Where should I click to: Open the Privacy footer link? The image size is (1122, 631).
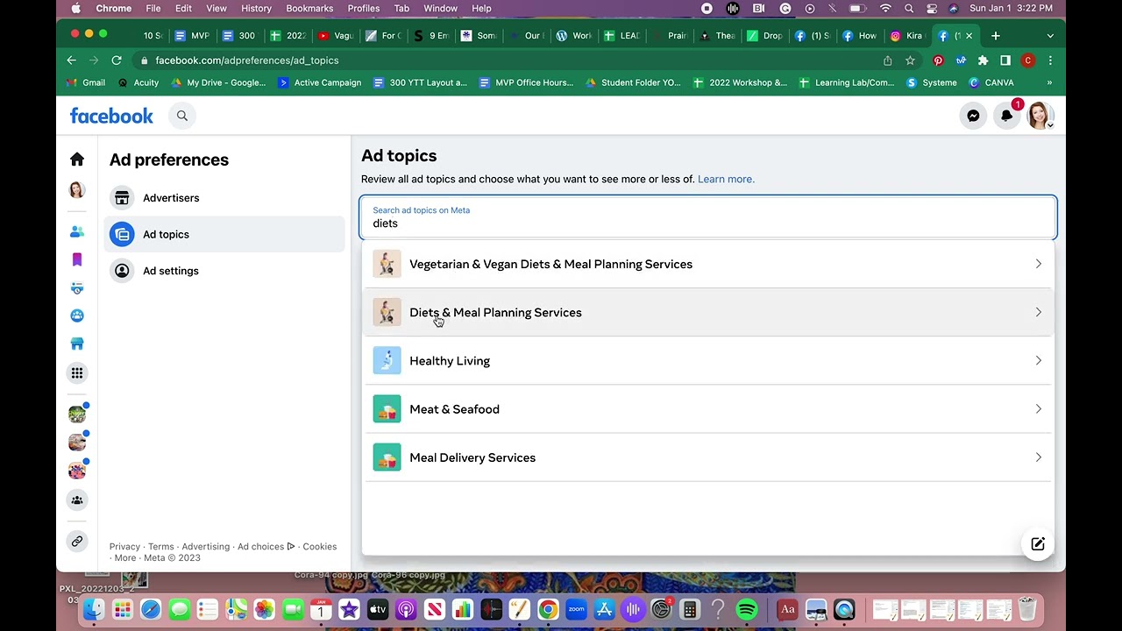(x=124, y=547)
